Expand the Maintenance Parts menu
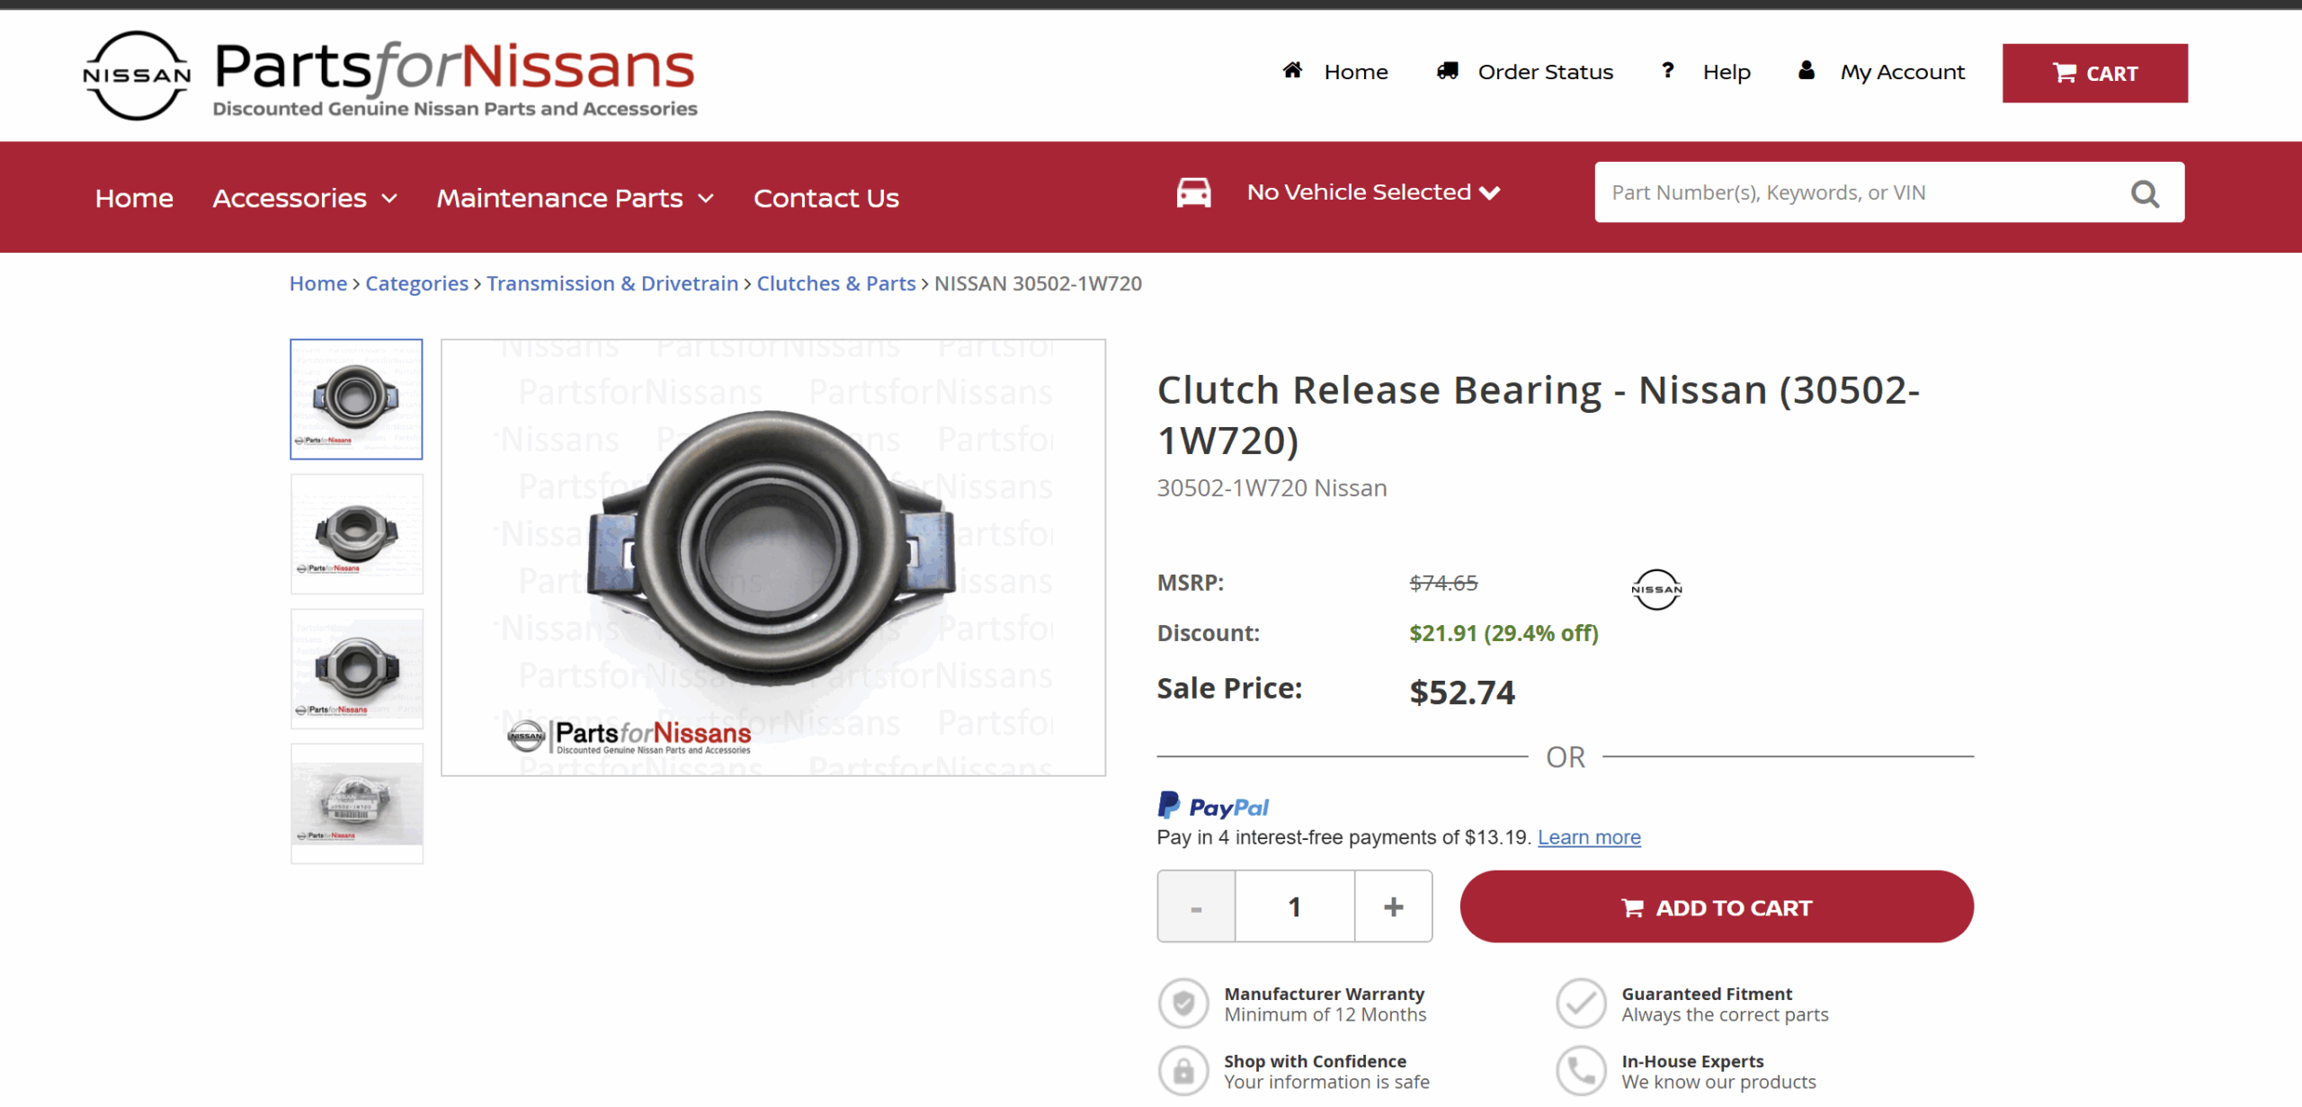Viewport: 2302px width, 1107px height. 575,198
